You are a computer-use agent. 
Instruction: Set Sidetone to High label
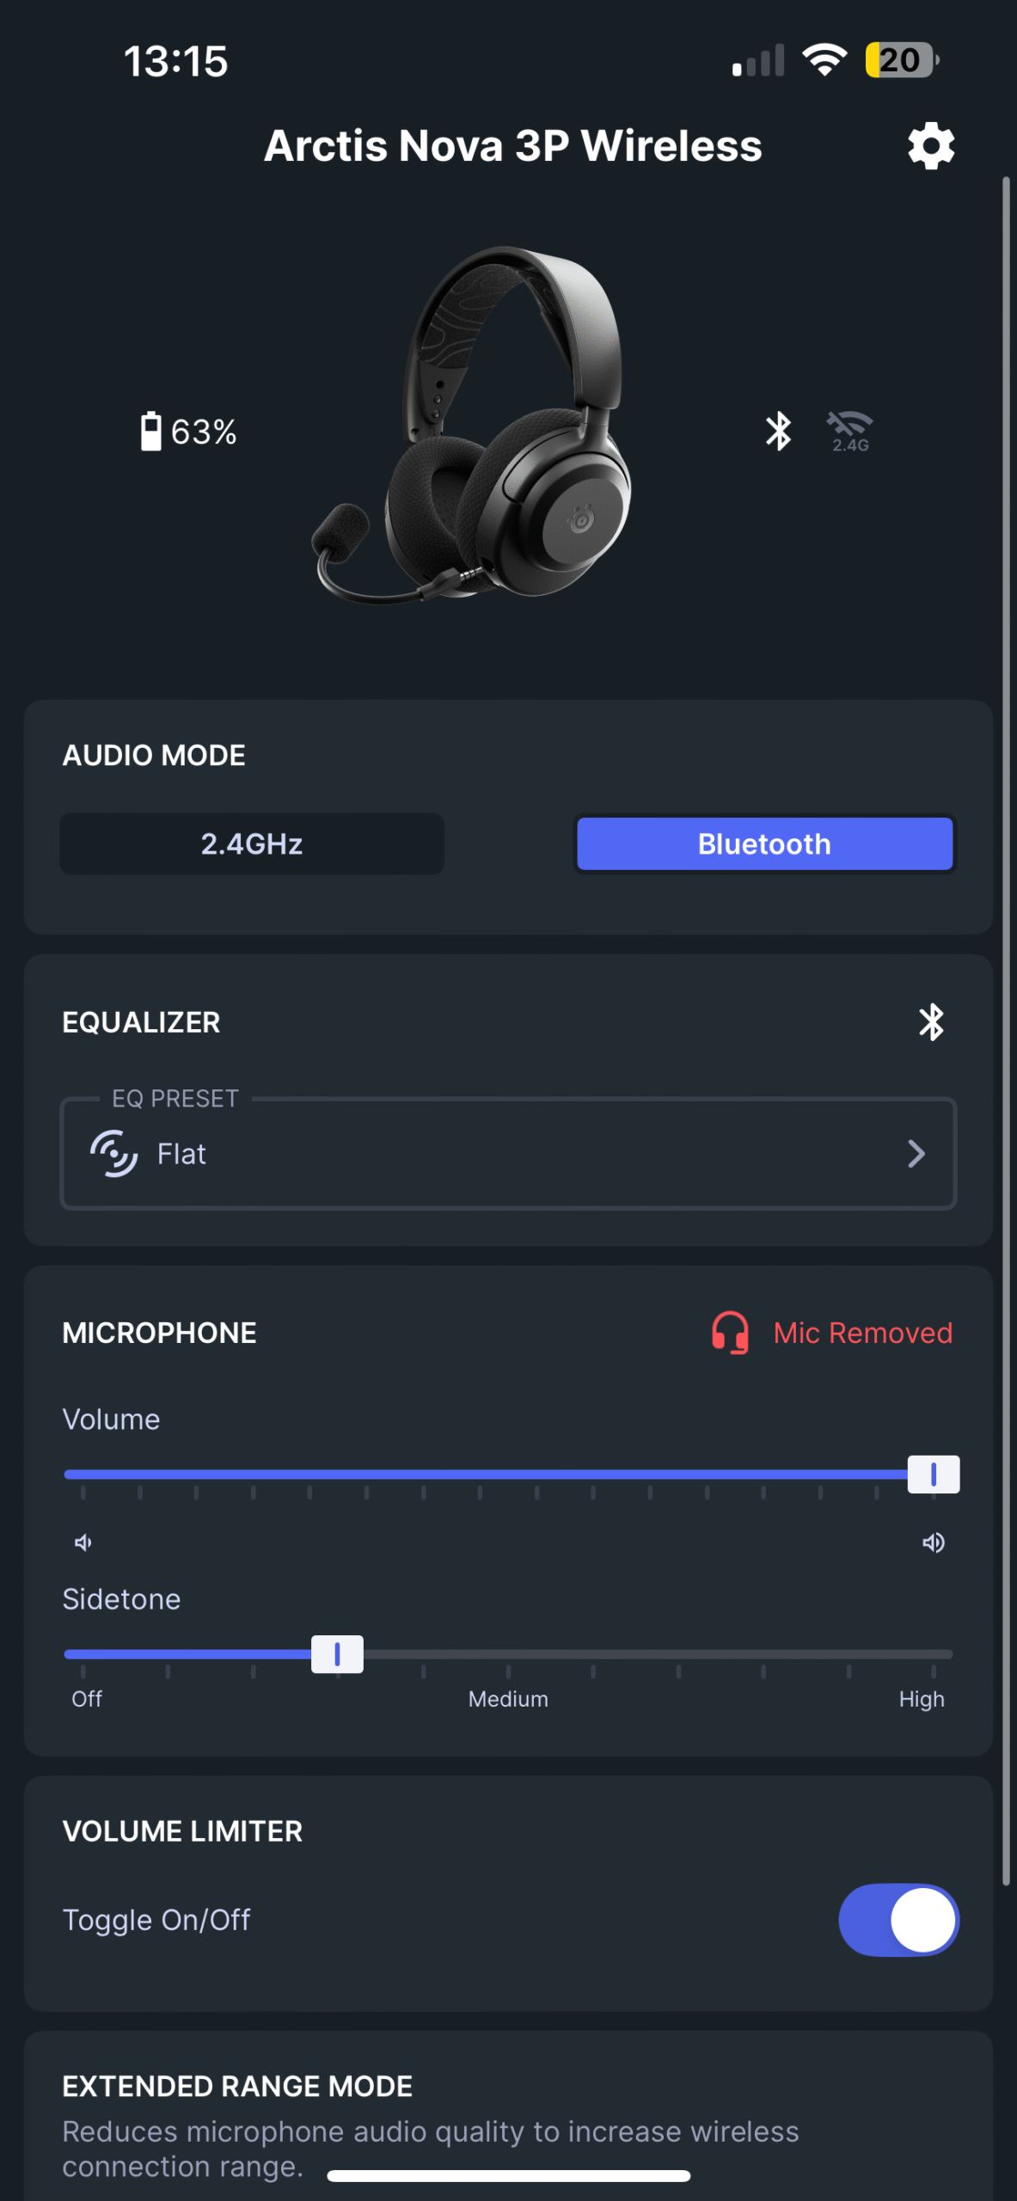pos(922,1699)
